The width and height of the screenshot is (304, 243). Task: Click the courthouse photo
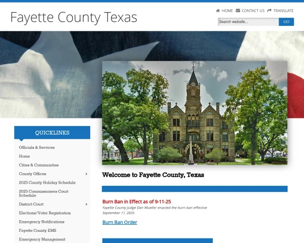click(x=195, y=113)
